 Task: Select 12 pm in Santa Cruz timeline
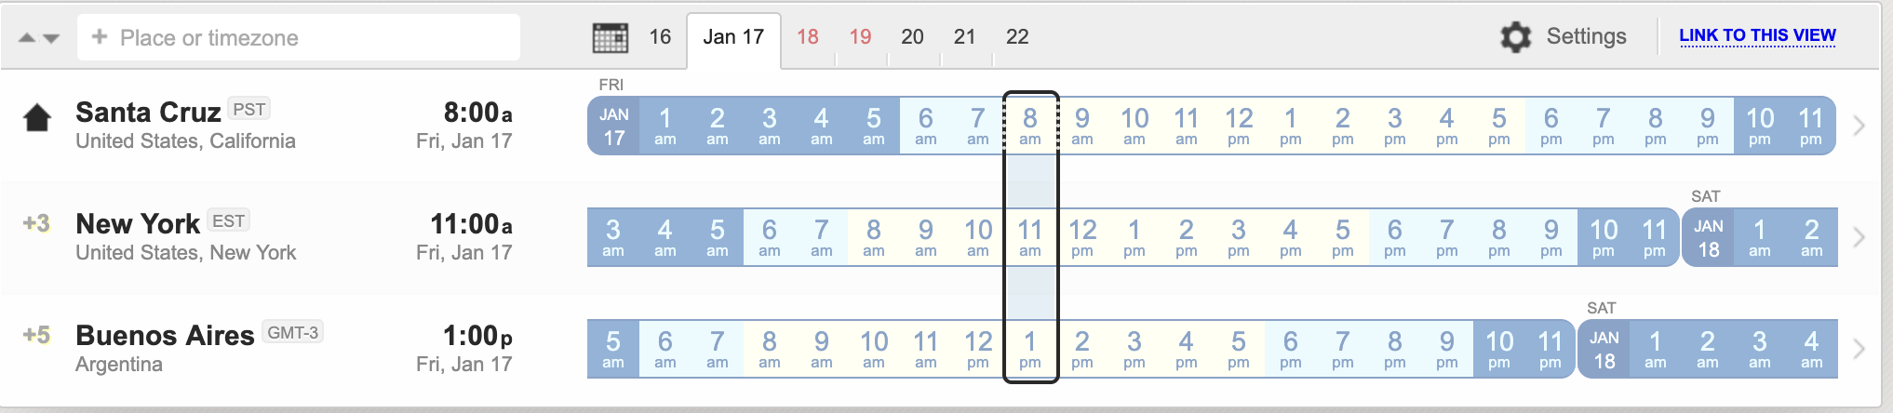click(1239, 126)
